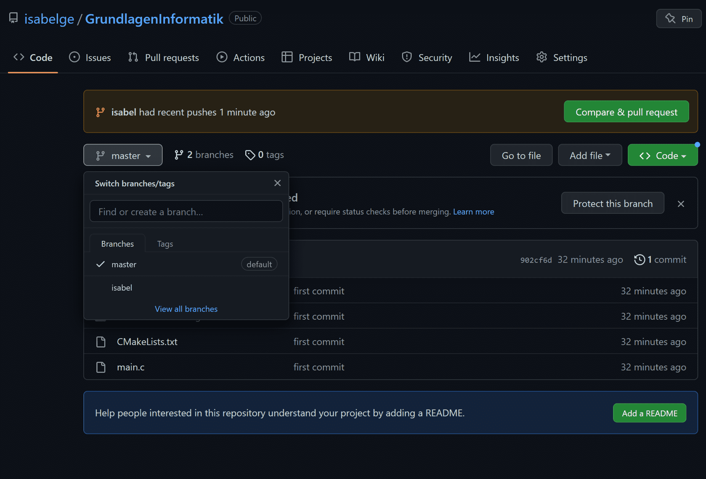Expand the Add file dropdown
Image resolution: width=706 pixels, height=479 pixels.
[x=589, y=155]
